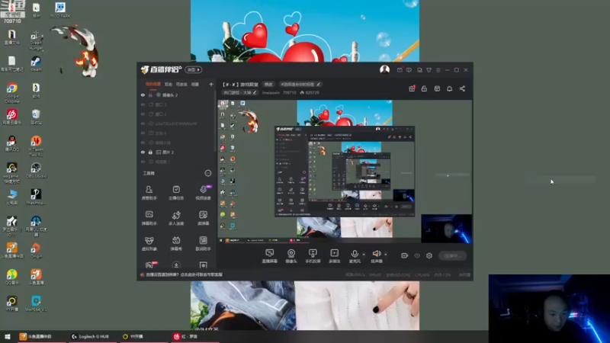This screenshot has height=343, width=610.
Task: Click the layer list scrollbar
Action: (x=215, y=121)
